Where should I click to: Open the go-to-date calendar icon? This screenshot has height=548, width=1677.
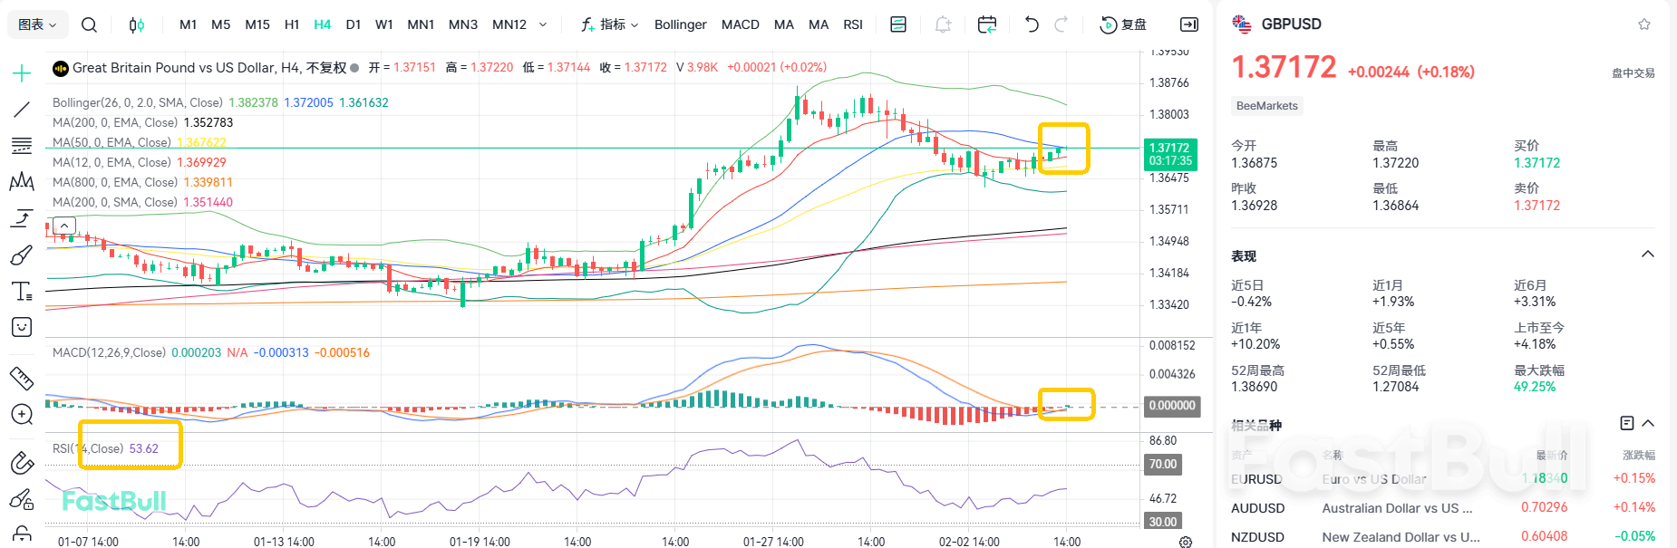(x=987, y=24)
